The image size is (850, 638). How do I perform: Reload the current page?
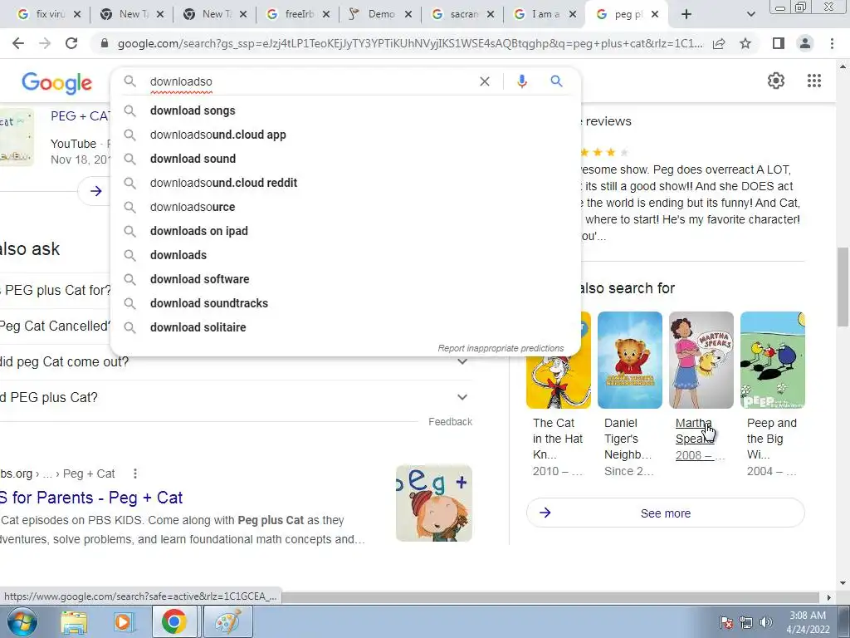click(x=71, y=43)
